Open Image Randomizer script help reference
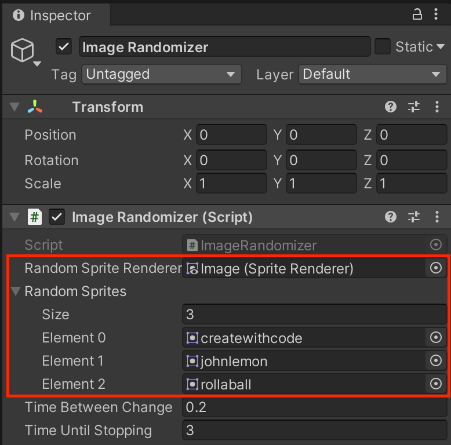 pyautogui.click(x=391, y=217)
